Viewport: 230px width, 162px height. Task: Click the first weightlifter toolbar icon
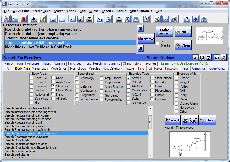tap(127, 19)
